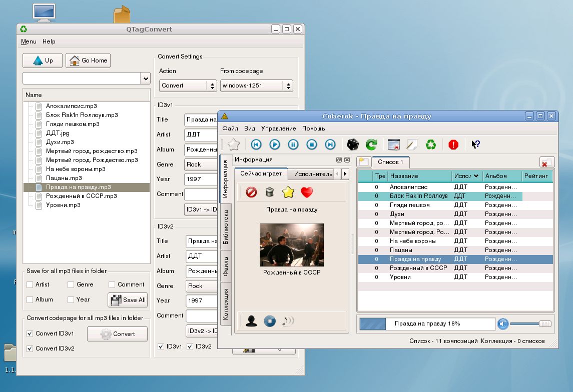Toggle the bottom ID3v1 checkbox
The image size is (573, 392).
(161, 346)
